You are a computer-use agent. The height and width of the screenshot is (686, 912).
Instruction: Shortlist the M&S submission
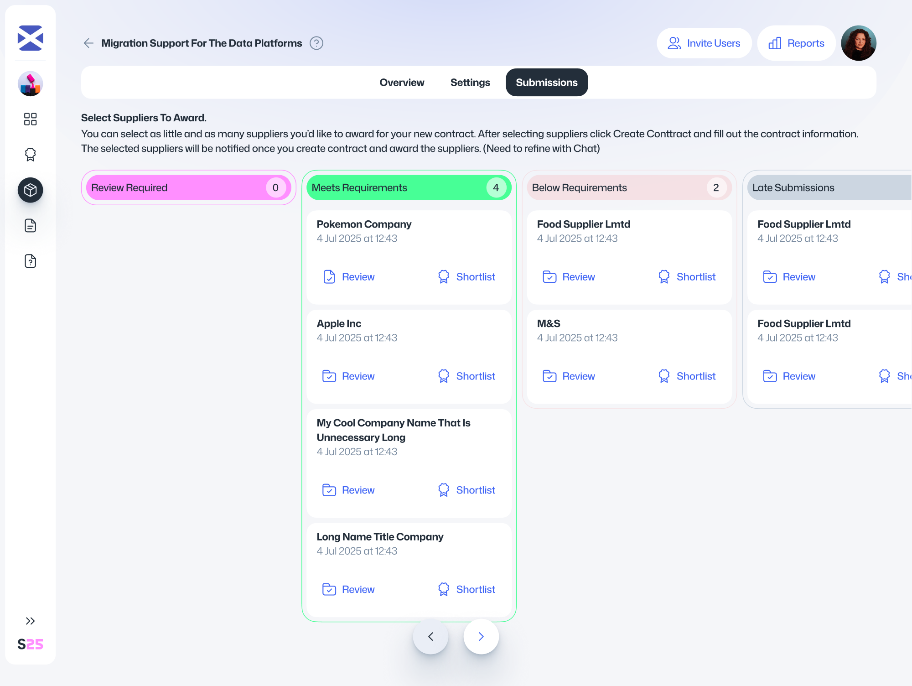687,376
